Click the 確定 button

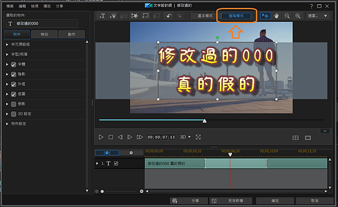pyautogui.click(x=275, y=201)
